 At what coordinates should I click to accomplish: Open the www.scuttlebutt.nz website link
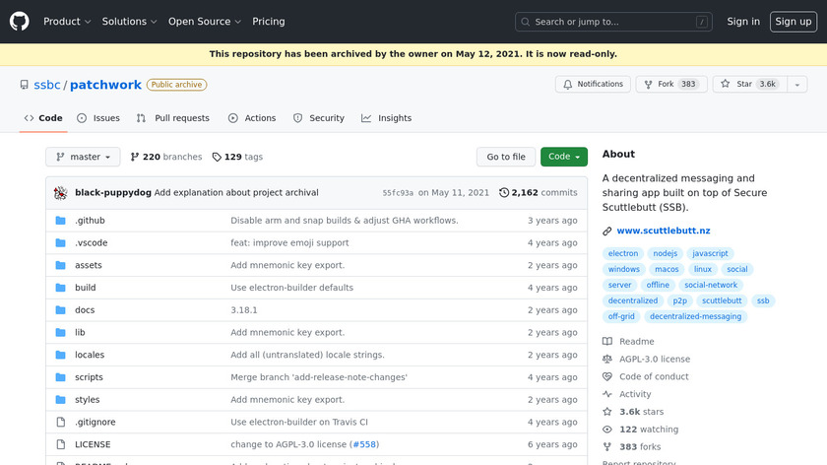(x=663, y=231)
